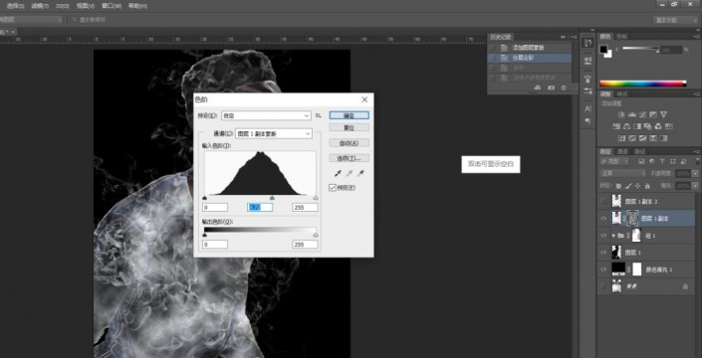Open the 窗口 menu in the menu bar

112,6
